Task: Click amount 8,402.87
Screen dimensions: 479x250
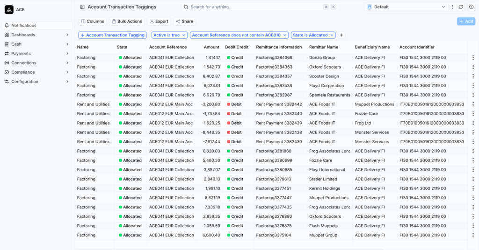Action: point(211,76)
